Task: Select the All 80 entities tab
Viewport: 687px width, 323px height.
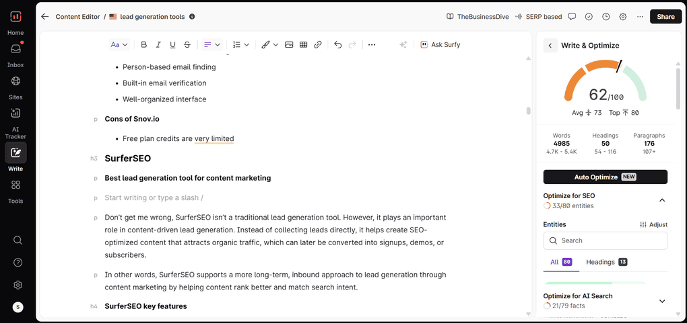Action: point(561,263)
